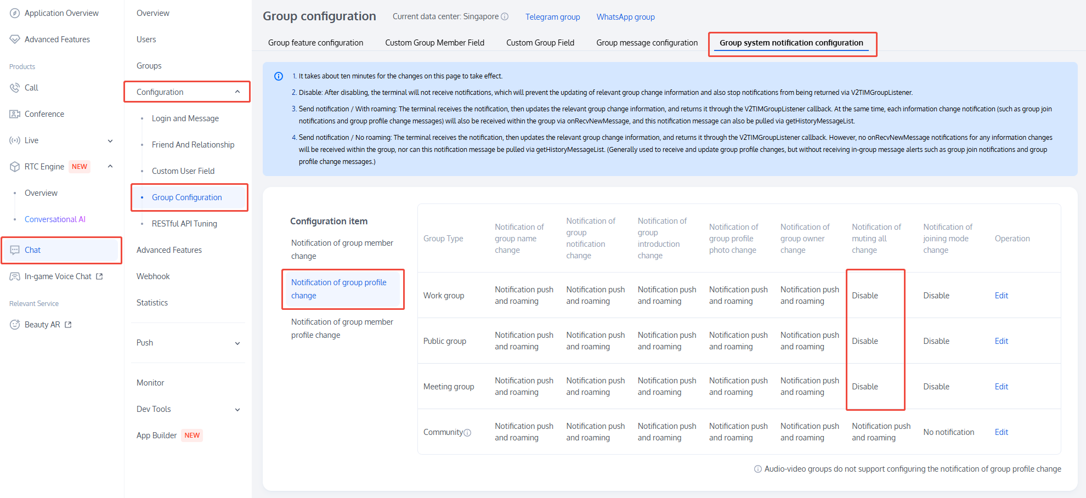Expand the Push menu section

coord(237,343)
